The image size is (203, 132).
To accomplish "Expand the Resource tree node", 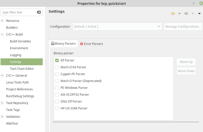I will [x=2, y=21].
